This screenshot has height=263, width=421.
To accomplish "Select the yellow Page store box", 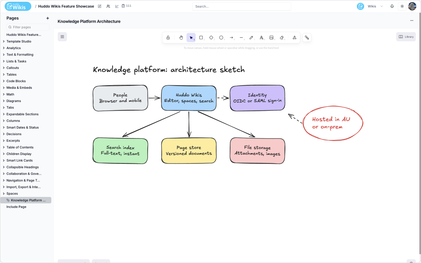I will pyautogui.click(x=189, y=151).
